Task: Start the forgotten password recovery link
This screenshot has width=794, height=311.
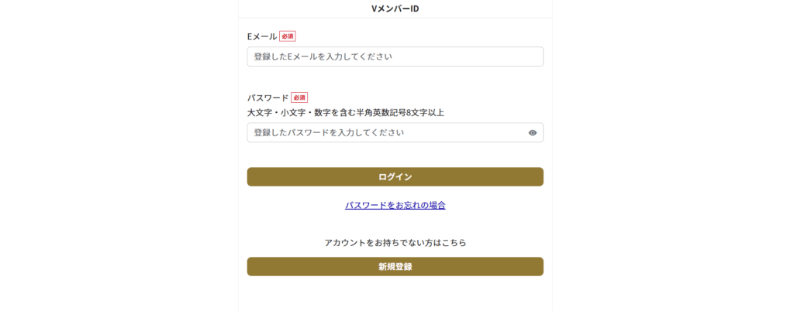Action: click(x=395, y=206)
